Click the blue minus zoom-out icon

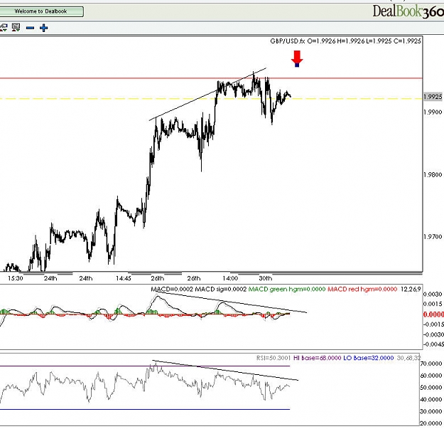point(30,28)
